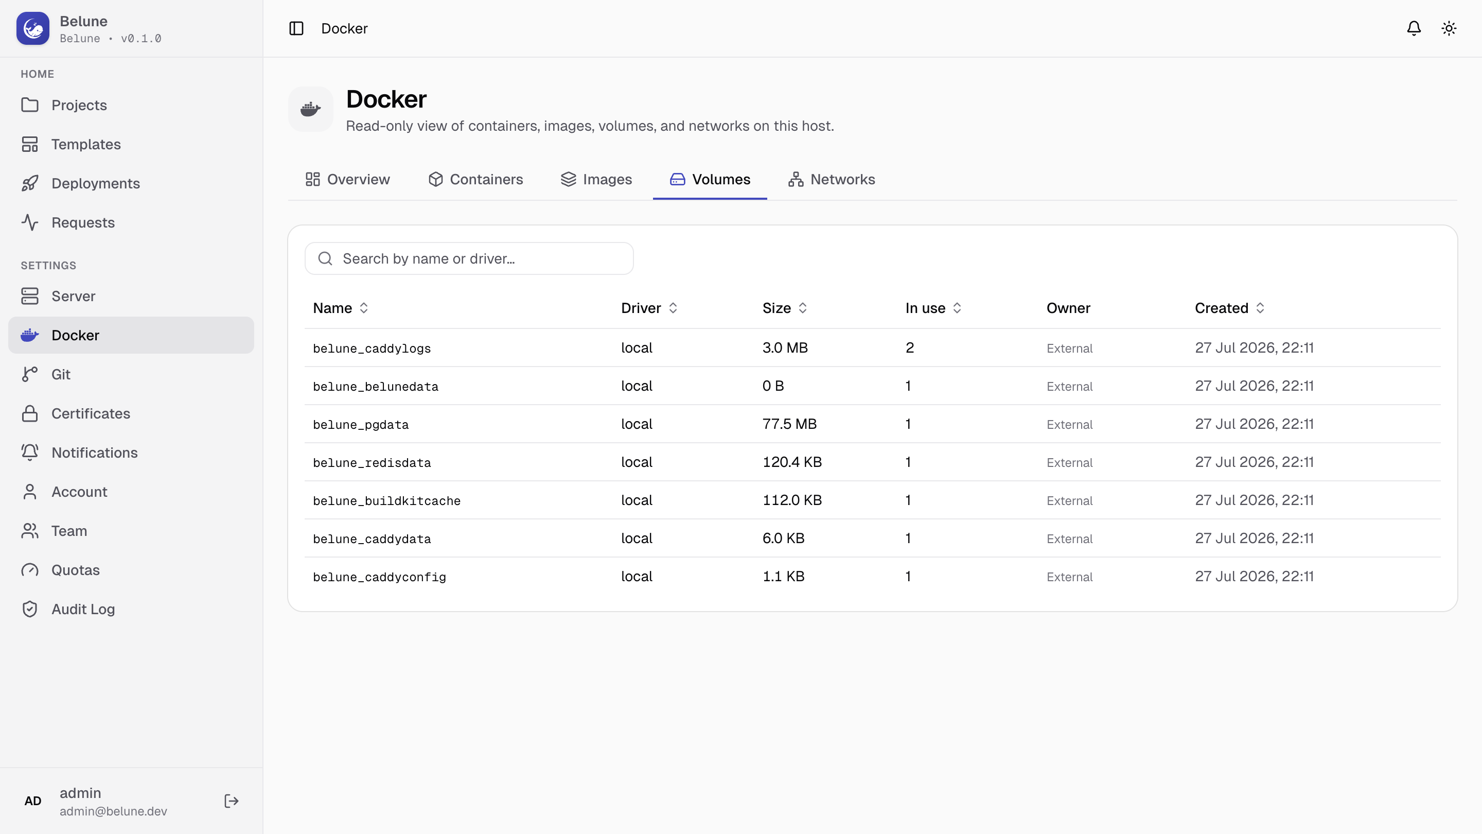1482x834 pixels.
Task: Sort table by Size column arrows
Action: 803,308
